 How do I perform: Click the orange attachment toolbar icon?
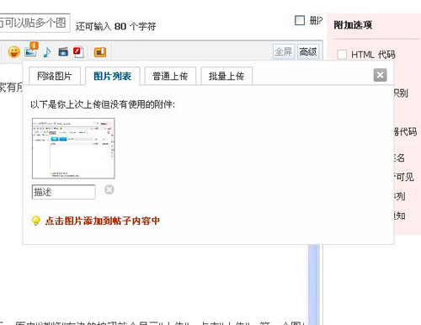(100, 52)
